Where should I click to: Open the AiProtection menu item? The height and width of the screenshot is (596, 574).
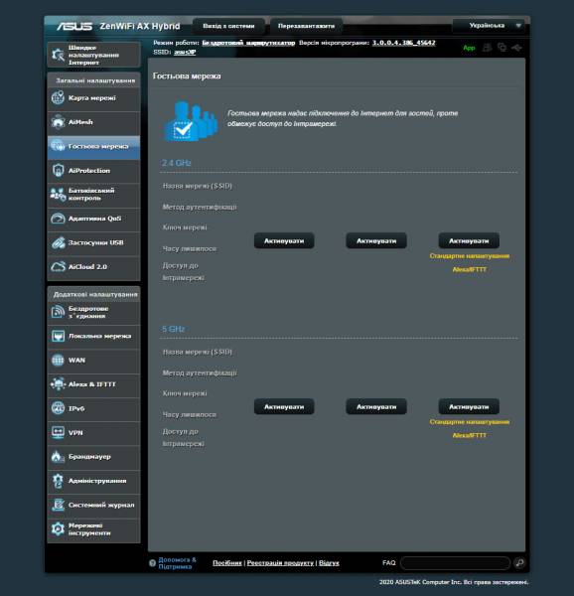coord(93,170)
